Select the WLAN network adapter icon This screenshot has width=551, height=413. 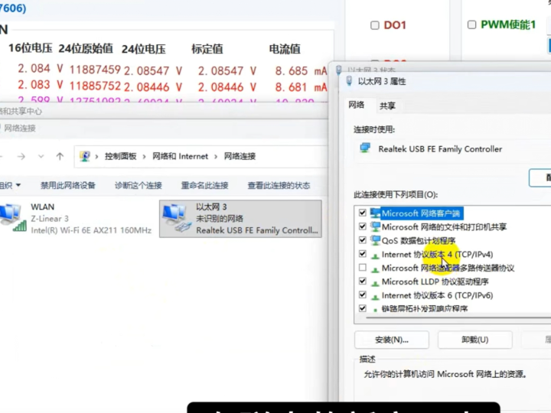(11, 217)
